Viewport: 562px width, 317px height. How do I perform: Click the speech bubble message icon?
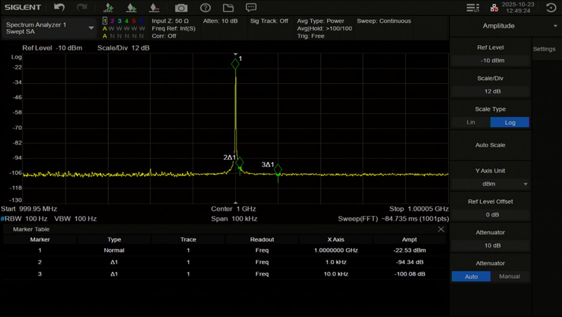(x=251, y=8)
